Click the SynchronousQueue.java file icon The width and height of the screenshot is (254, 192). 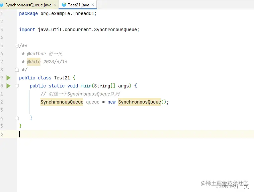pyautogui.click(x=2, y=5)
